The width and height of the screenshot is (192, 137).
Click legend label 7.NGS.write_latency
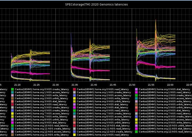coord(41,117)
